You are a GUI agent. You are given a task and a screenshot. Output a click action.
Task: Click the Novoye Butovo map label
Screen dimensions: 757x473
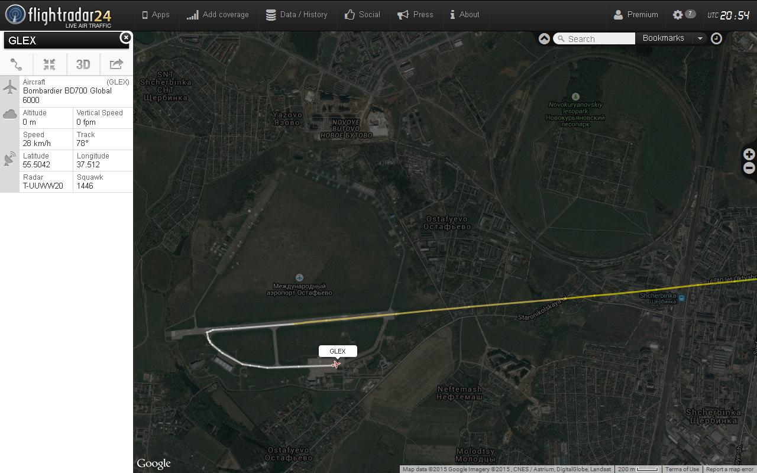point(347,129)
